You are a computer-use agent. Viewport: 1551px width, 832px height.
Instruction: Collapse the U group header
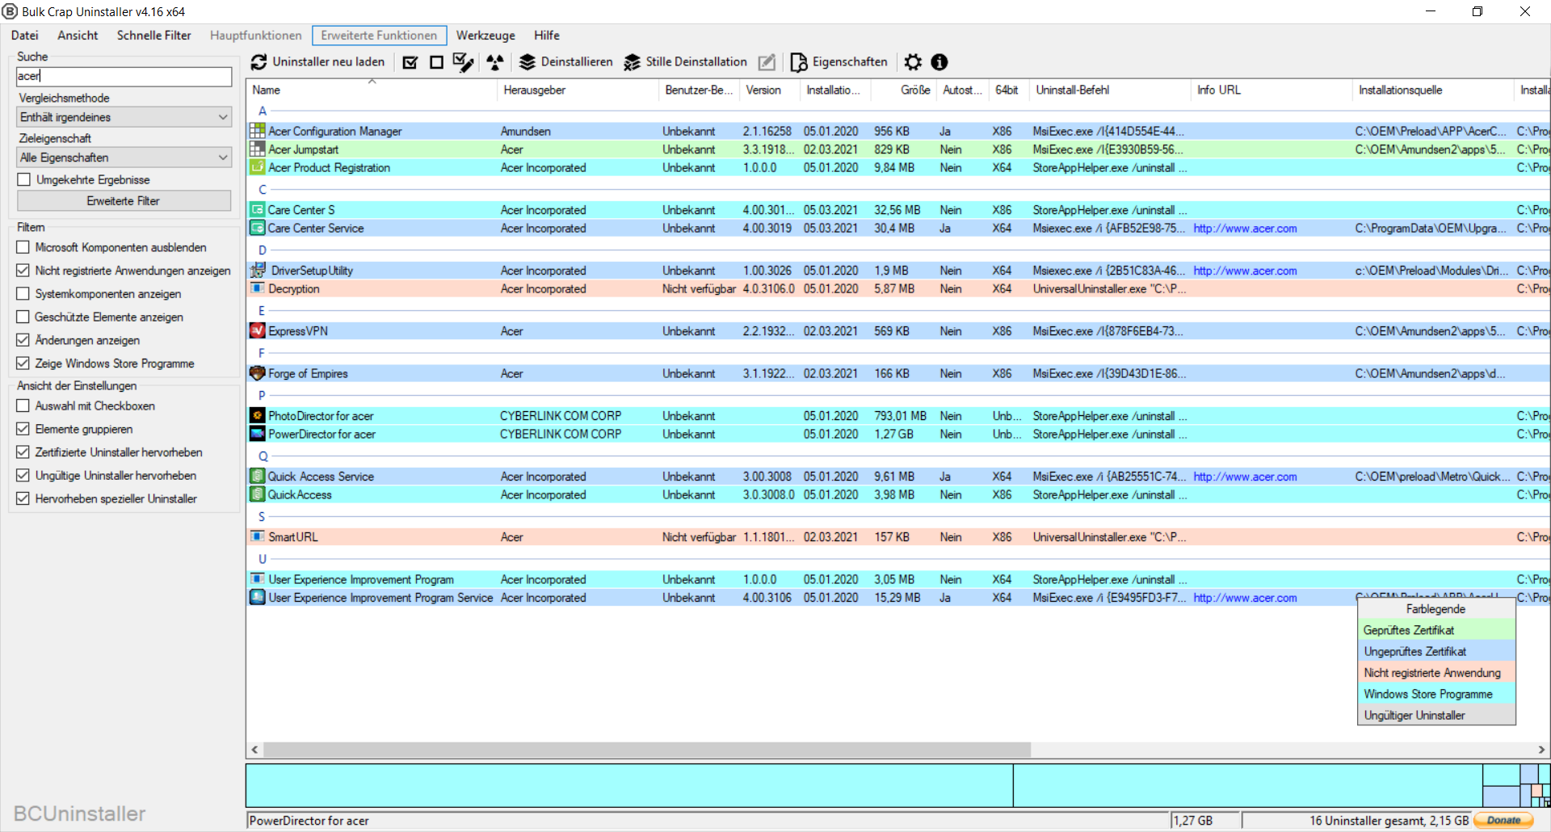click(263, 559)
